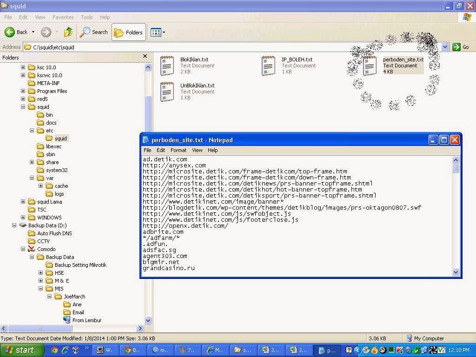The width and height of the screenshot is (476, 357).
Task: Launch Chrome from the quick launch bar
Action: [x=54, y=350]
